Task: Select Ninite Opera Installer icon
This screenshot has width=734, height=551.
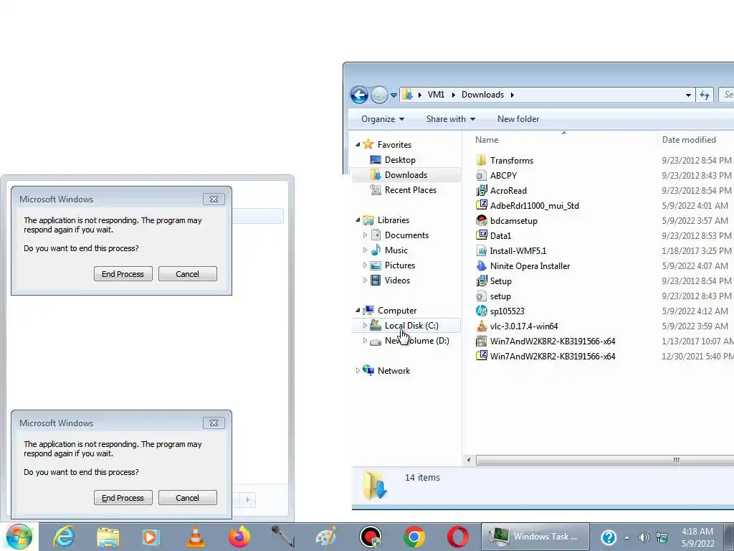Action: pyautogui.click(x=481, y=265)
